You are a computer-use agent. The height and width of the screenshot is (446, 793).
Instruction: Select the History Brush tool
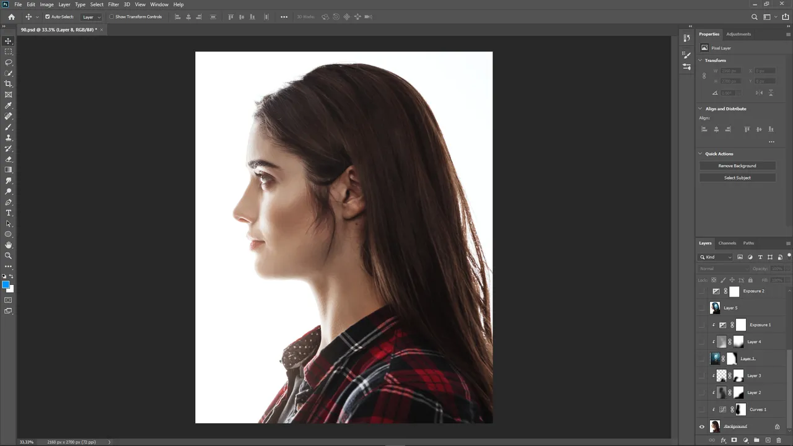(8, 149)
